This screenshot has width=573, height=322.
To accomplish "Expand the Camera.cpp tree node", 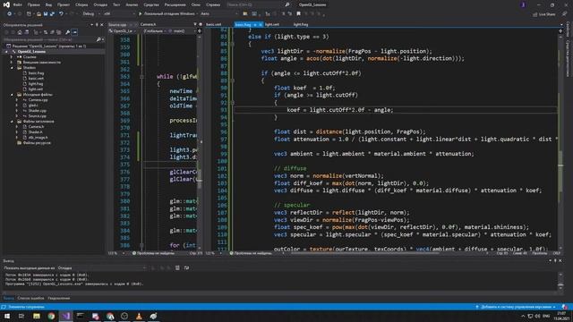I will tap(17, 100).
